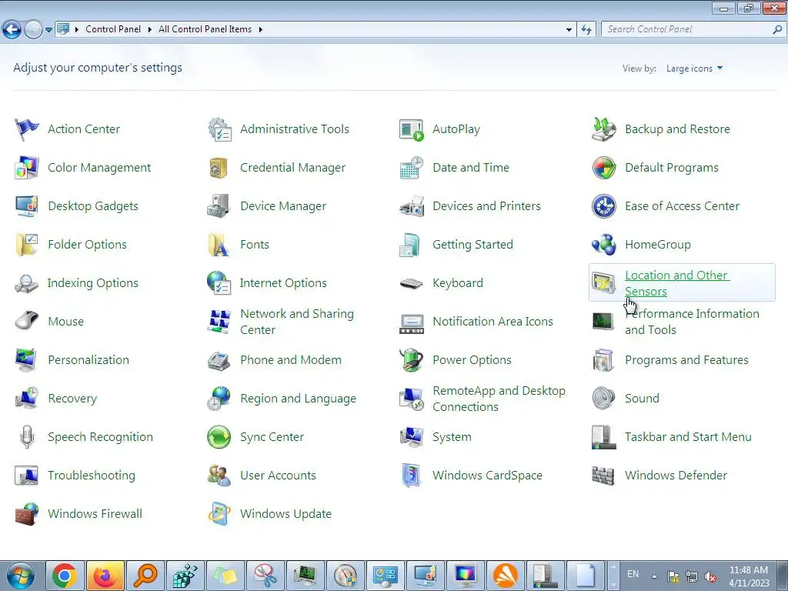788x591 pixels.
Task: Open the Programs and Features icon
Action: (603, 360)
